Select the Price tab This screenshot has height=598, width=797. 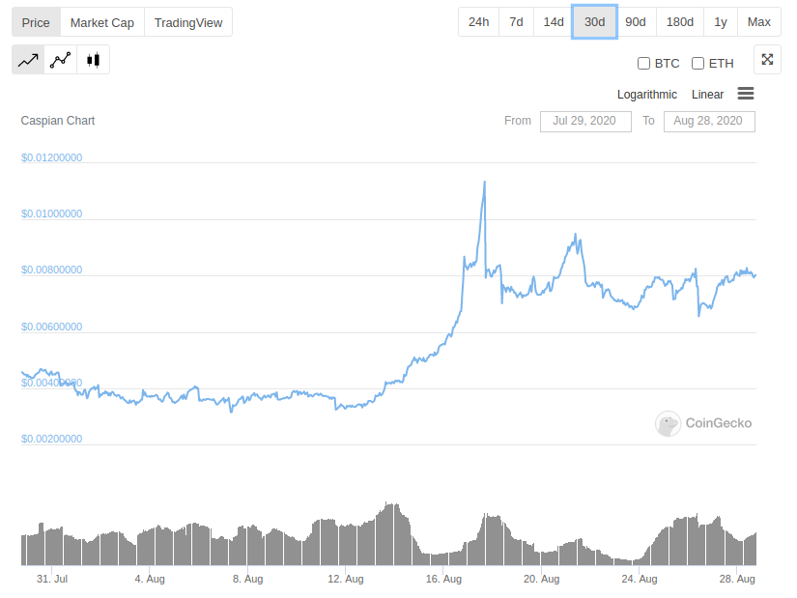tap(36, 22)
